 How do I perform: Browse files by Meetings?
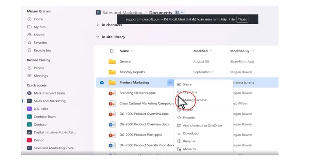click(38, 75)
